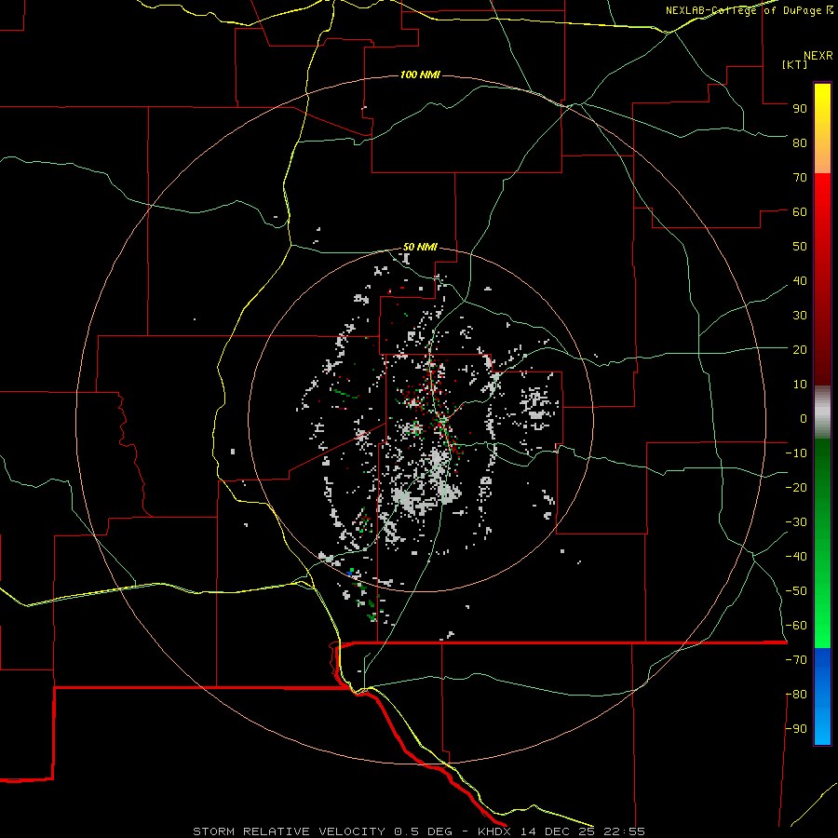The image size is (838, 838).
Task: Click the 60 value on the velocity scale
Action: pos(800,211)
